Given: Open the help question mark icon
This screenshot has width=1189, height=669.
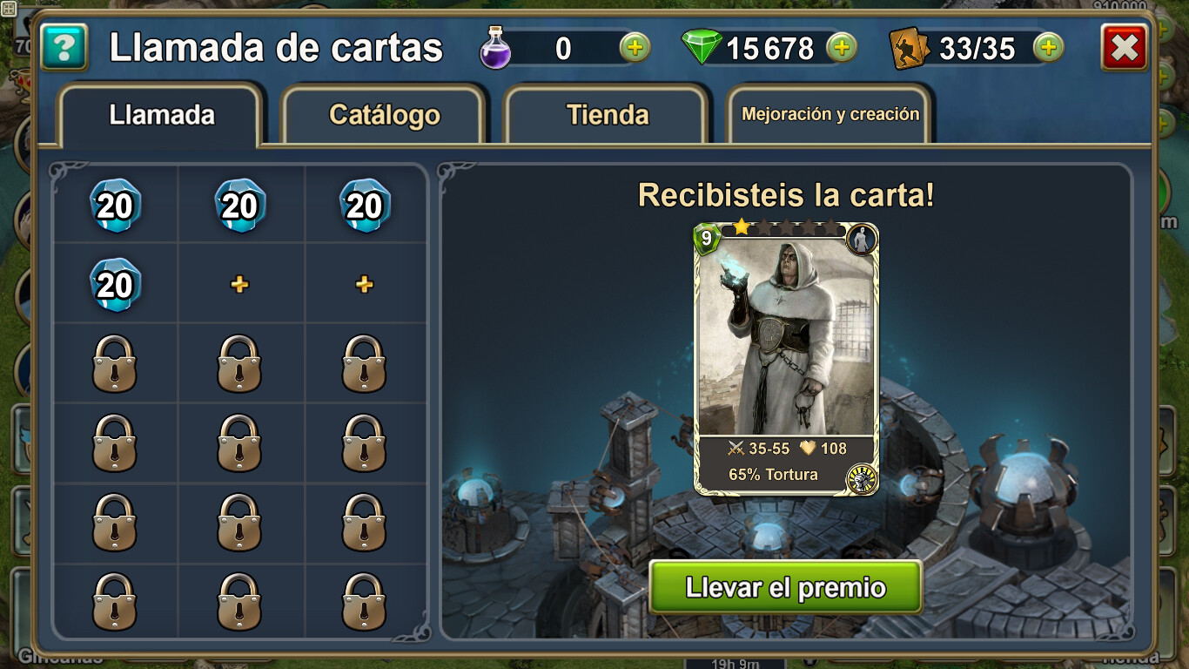Looking at the screenshot, I should 64,47.
